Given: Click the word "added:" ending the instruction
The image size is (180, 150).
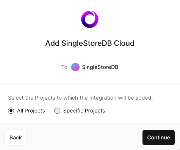Looking at the screenshot, I should point(144,98).
